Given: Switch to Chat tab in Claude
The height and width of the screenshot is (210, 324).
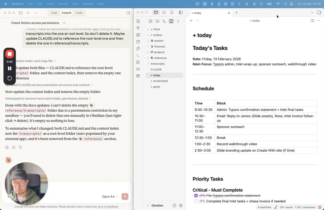Looking at the screenshot, I should (x=54, y=13).
